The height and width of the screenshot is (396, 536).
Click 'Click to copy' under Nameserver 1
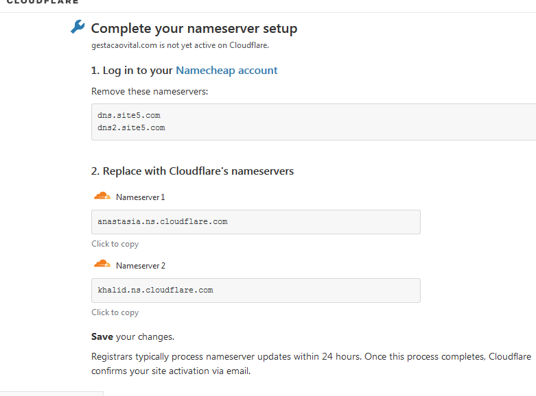click(115, 244)
